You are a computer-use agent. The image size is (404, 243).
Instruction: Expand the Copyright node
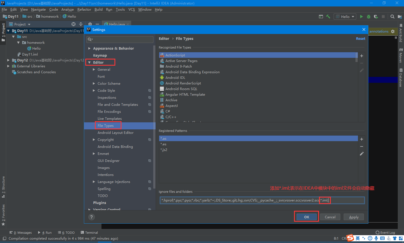(94, 140)
